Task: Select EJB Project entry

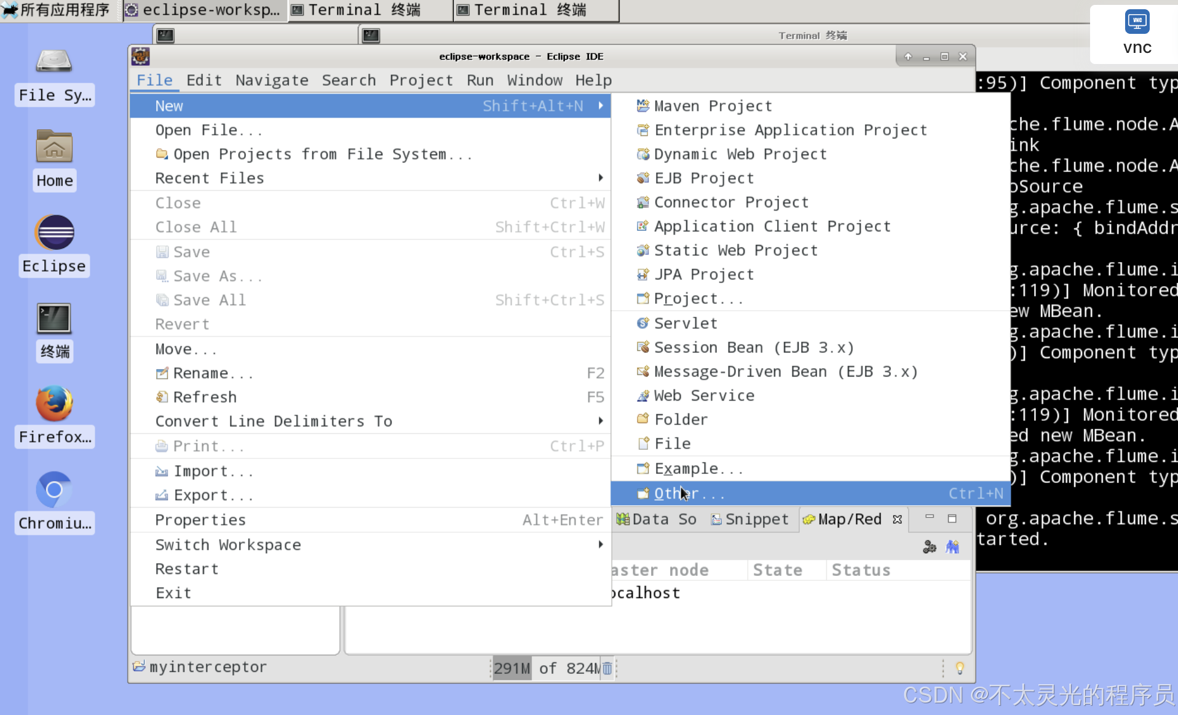Action: 810,178
